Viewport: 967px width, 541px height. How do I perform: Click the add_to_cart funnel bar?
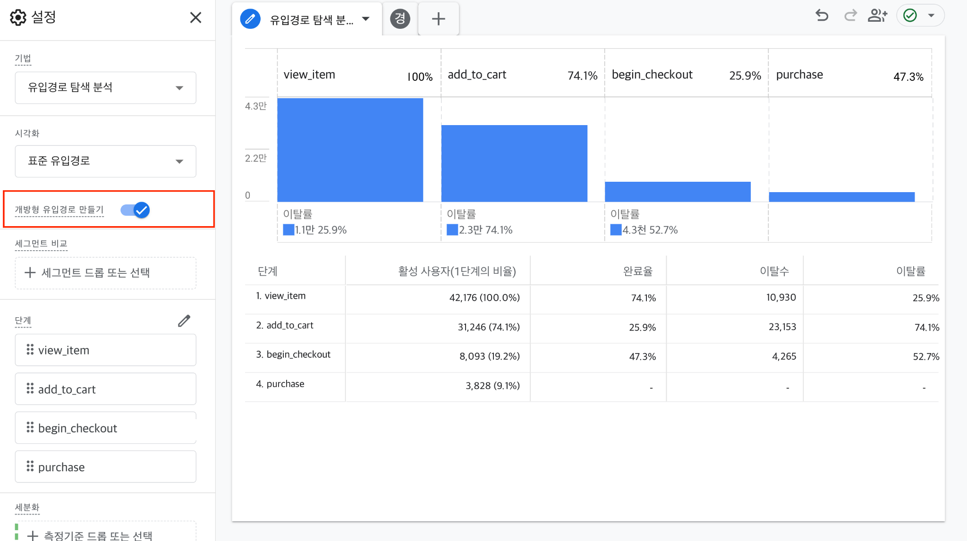coord(514,163)
